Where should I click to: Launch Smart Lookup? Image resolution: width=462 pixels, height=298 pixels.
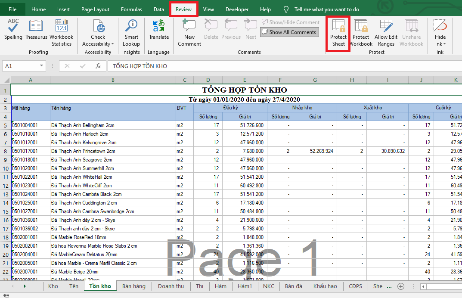click(131, 33)
